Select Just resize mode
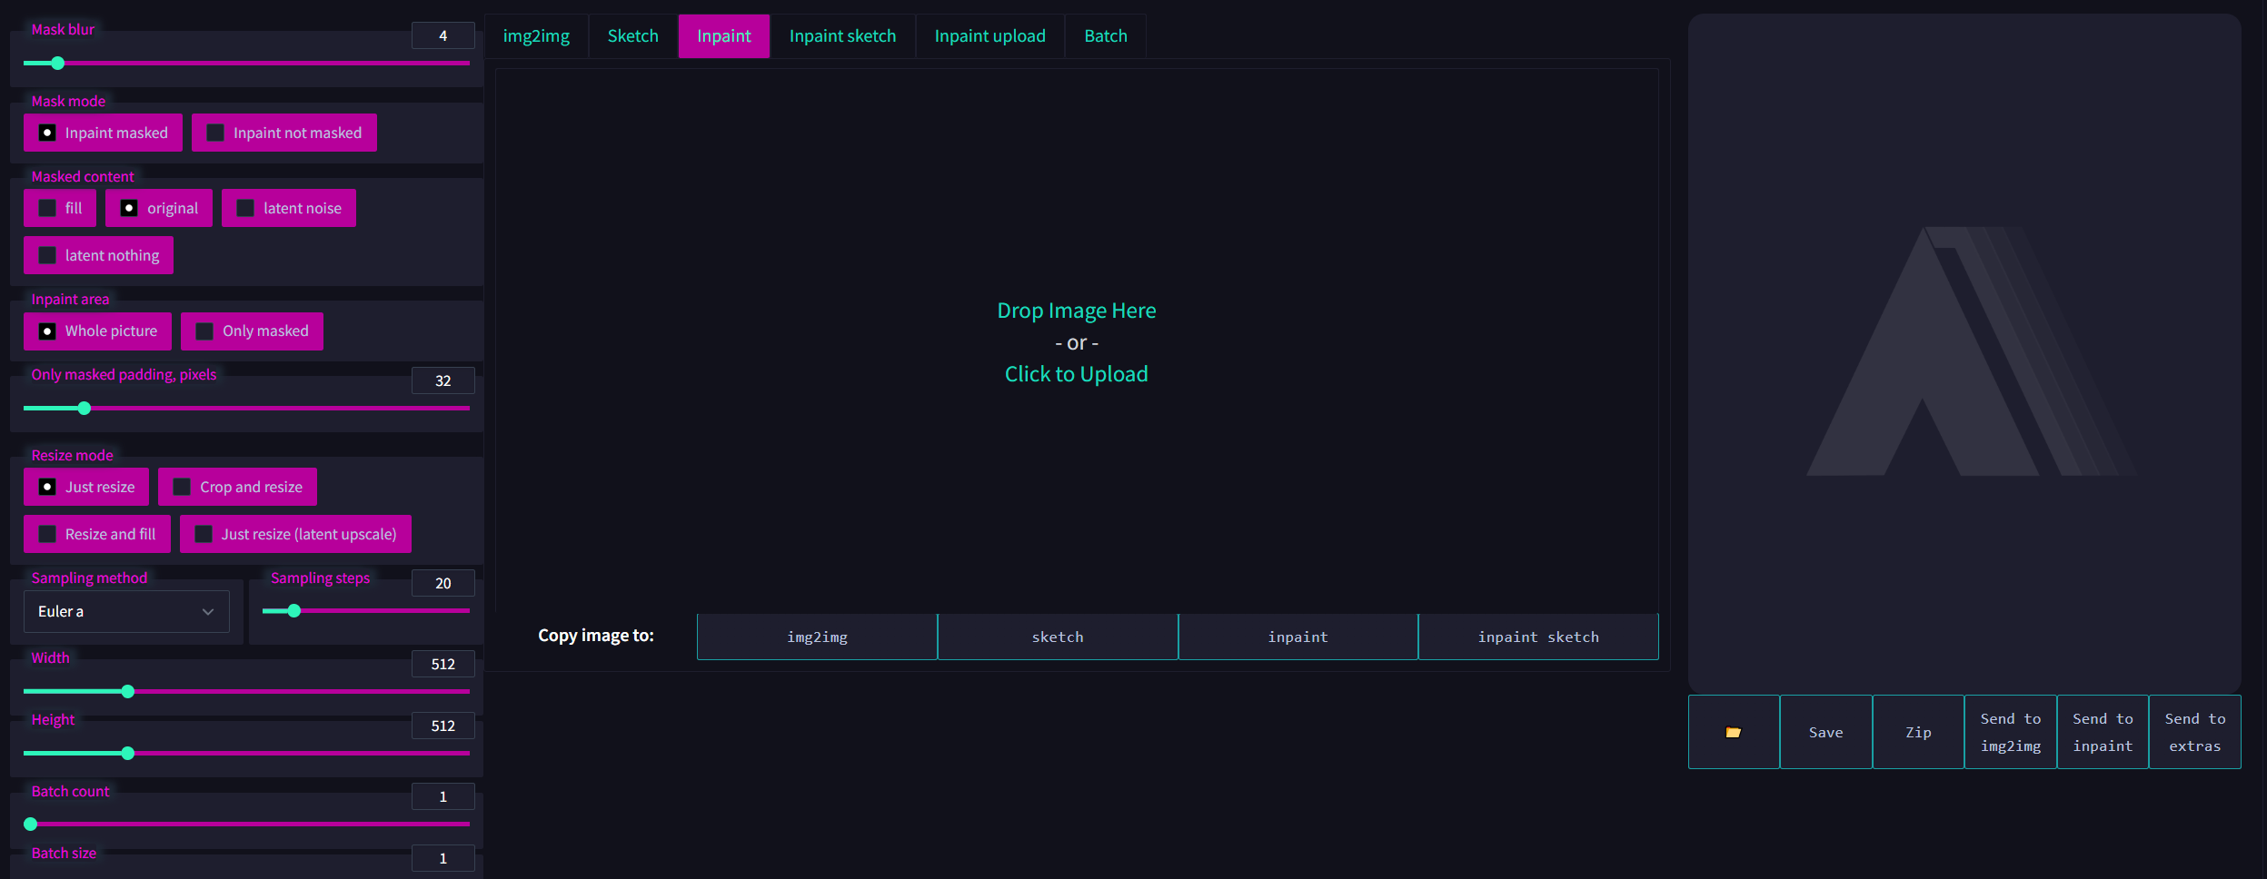Screen dimensions: 2267x879 (x=86, y=487)
